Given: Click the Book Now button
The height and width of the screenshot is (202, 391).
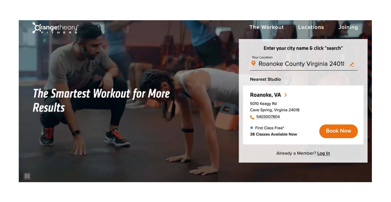Looking at the screenshot, I should (338, 131).
